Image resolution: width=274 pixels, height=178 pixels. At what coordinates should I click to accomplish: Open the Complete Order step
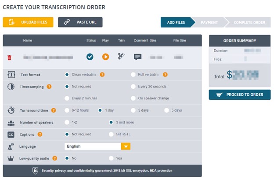tap(249, 22)
